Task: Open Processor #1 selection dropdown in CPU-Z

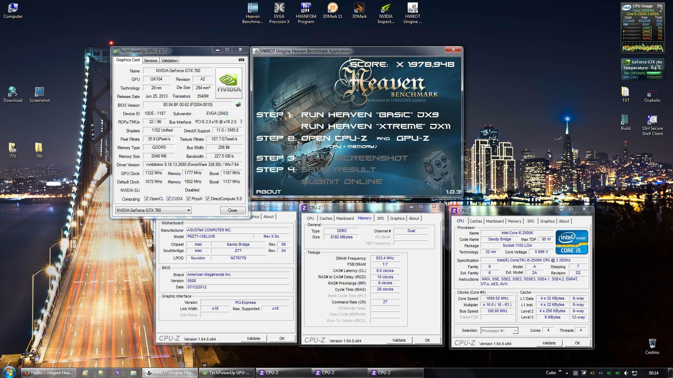Action: (x=499, y=330)
